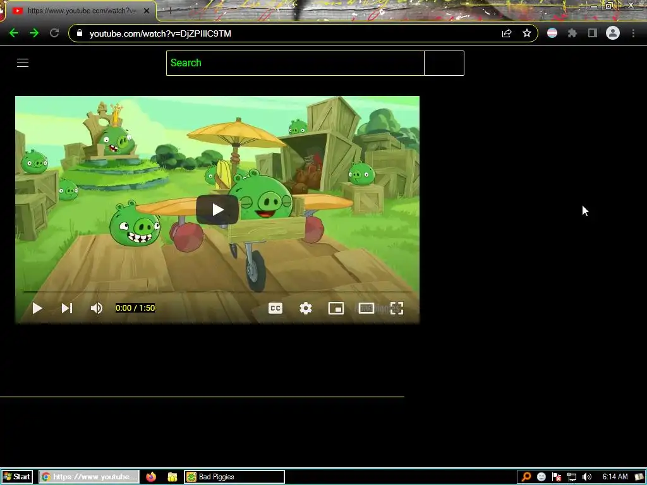Image resolution: width=647 pixels, height=485 pixels.
Task: Focus the address bar URL
Action: [160, 33]
